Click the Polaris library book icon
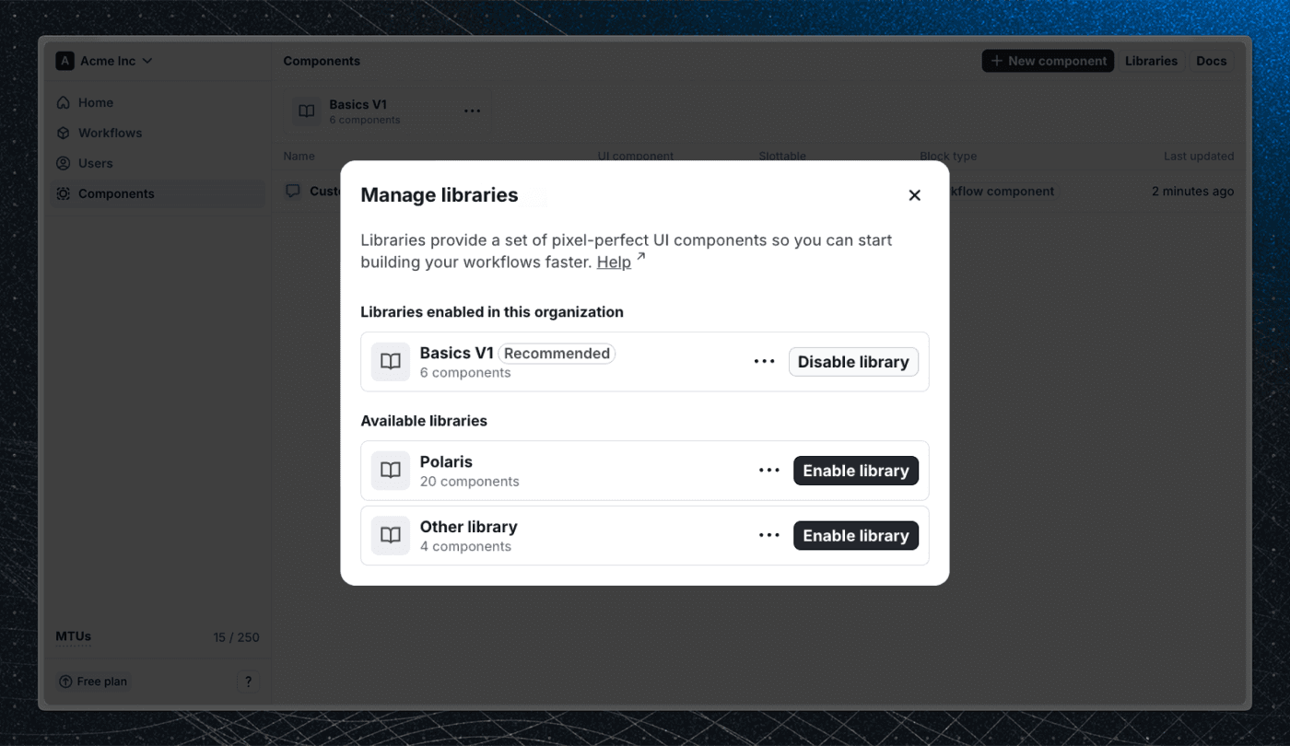Viewport: 1290px width, 746px height. coord(390,470)
